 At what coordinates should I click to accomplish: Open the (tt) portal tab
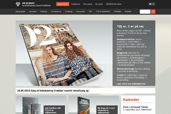pos(99,4)
